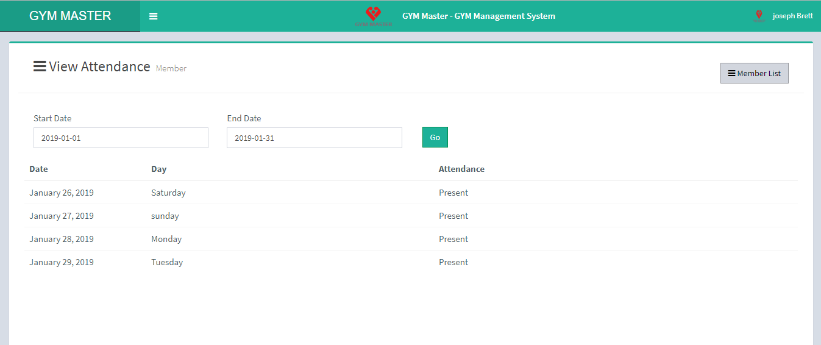The image size is (821, 345).
Task: Toggle the sidebar hamburger menu icon
Action: (154, 16)
